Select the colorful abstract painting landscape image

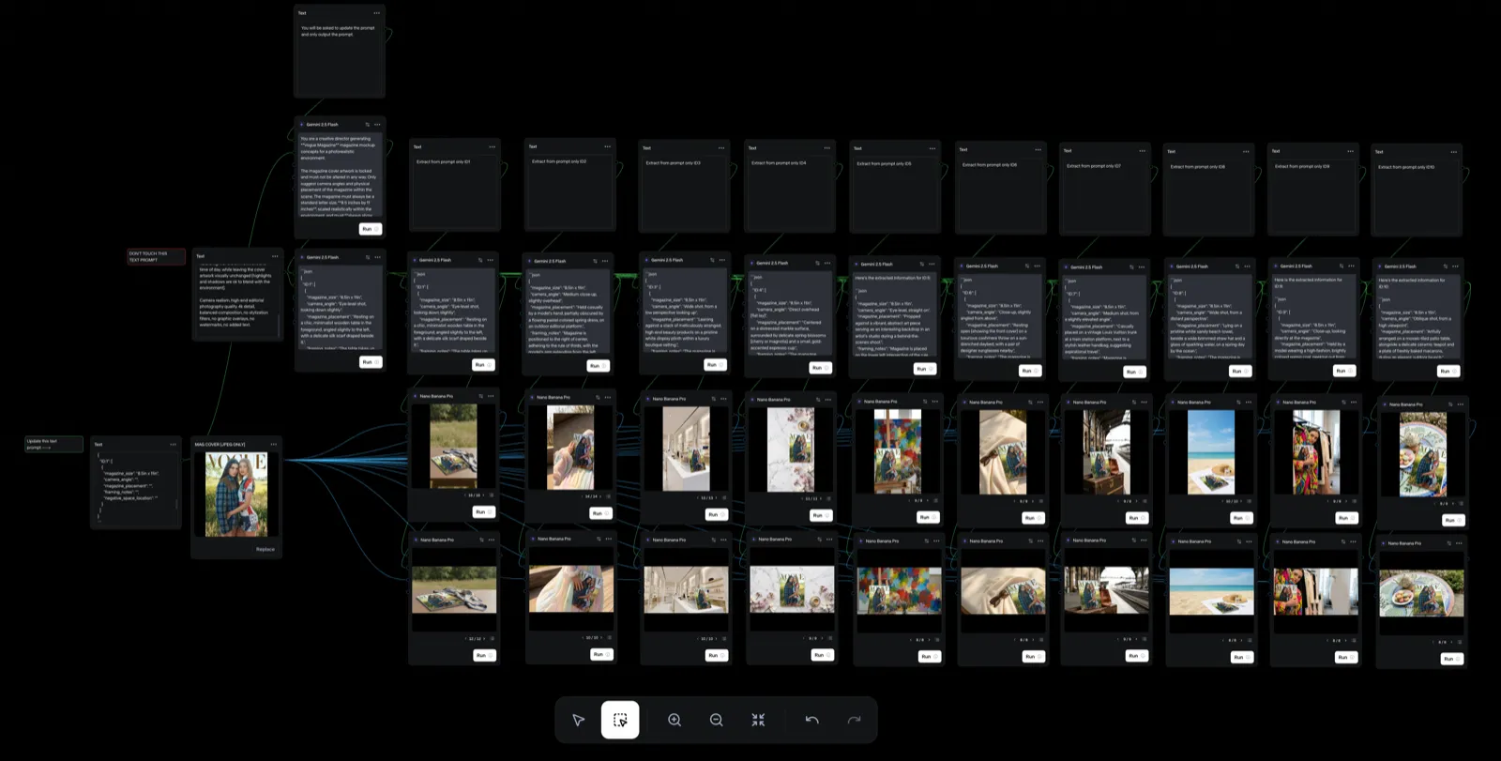click(899, 590)
